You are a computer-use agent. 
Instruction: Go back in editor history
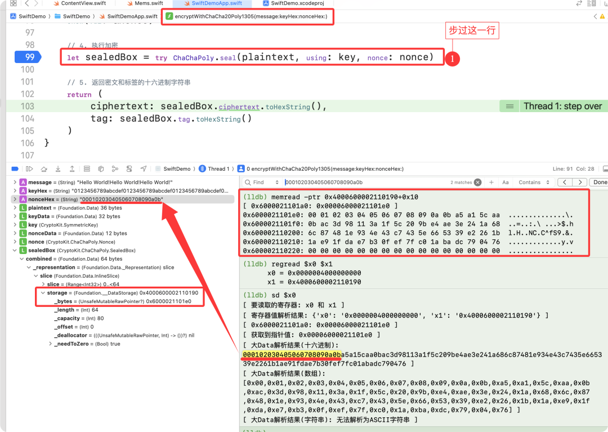click(x=27, y=3)
